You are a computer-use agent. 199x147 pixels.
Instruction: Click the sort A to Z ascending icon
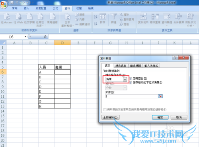(96, 17)
